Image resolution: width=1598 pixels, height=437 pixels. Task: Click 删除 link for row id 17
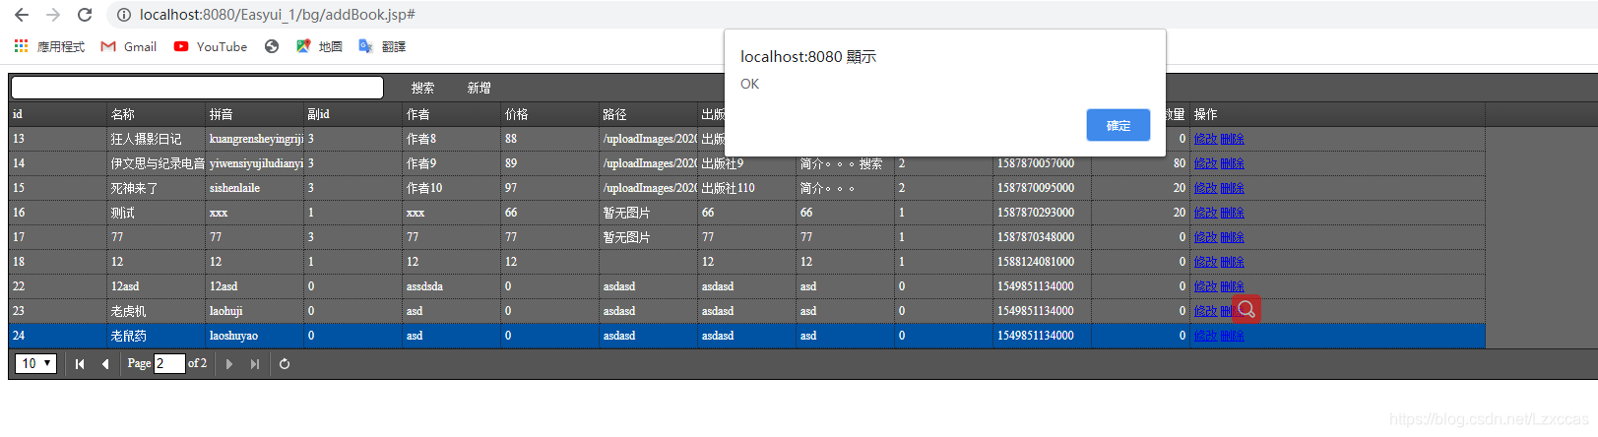[1232, 237]
